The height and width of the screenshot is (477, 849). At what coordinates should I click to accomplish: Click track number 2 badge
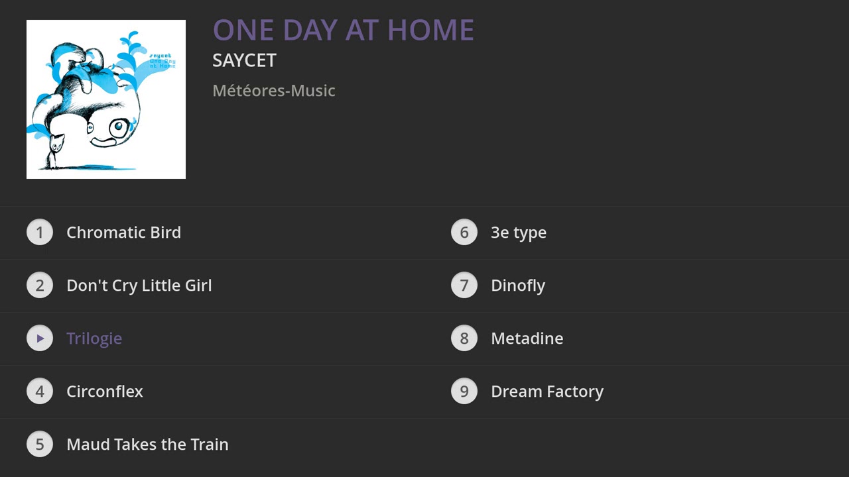[40, 286]
